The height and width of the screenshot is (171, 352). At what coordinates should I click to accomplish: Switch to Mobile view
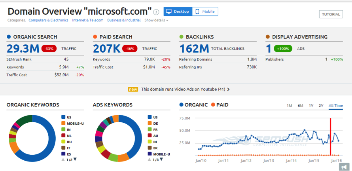click(205, 11)
